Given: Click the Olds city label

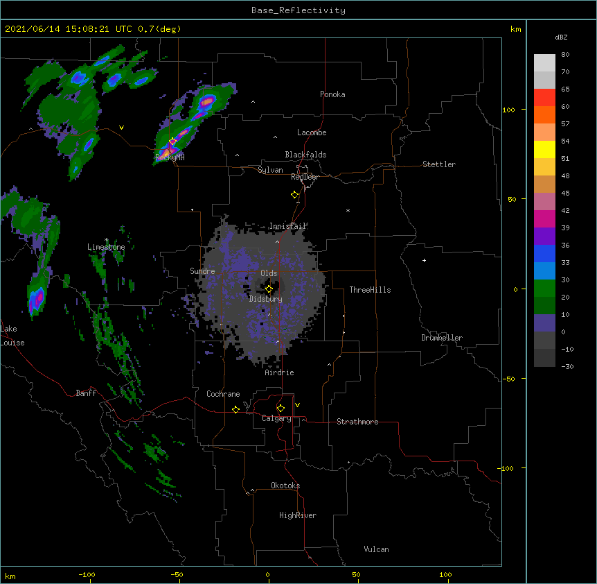Looking at the screenshot, I should point(269,273).
